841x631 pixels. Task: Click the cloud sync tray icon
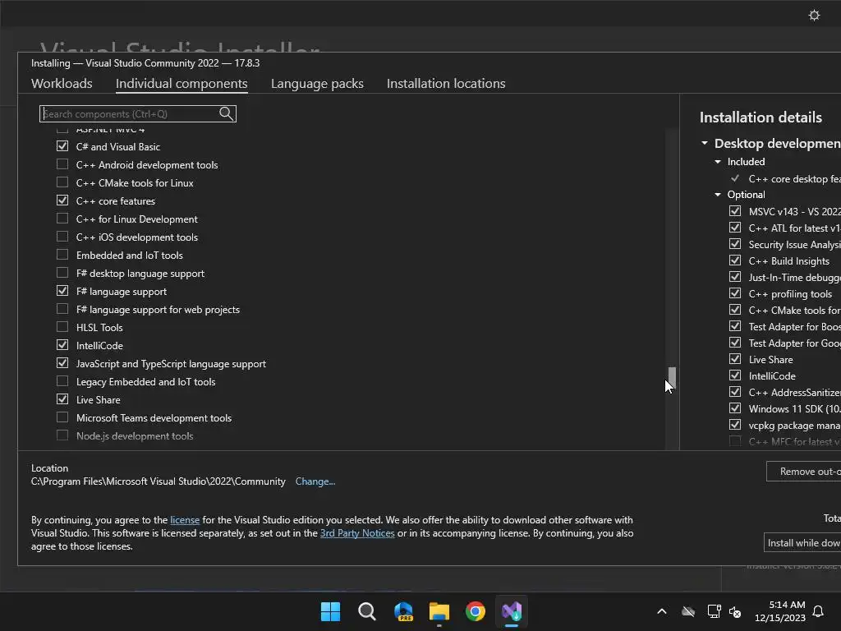pos(688,611)
